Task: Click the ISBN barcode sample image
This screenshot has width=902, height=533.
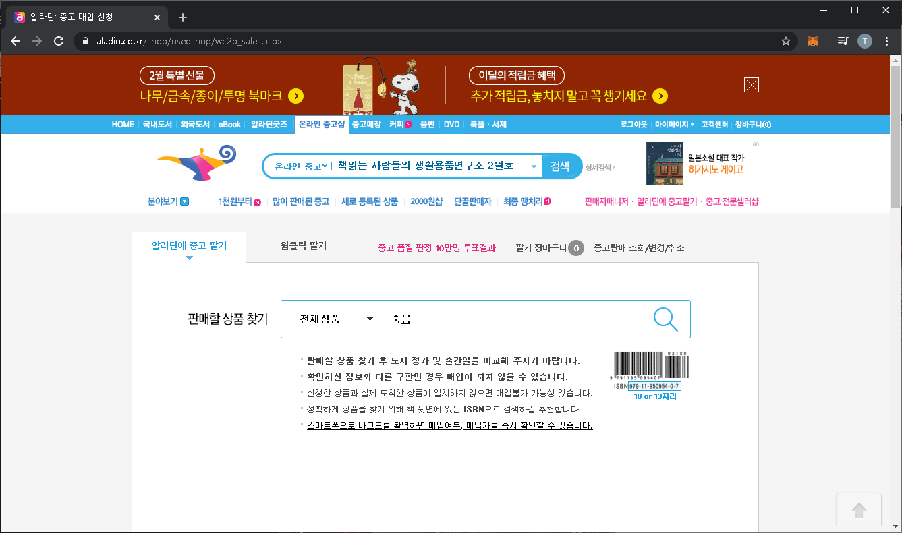Action: pos(650,372)
